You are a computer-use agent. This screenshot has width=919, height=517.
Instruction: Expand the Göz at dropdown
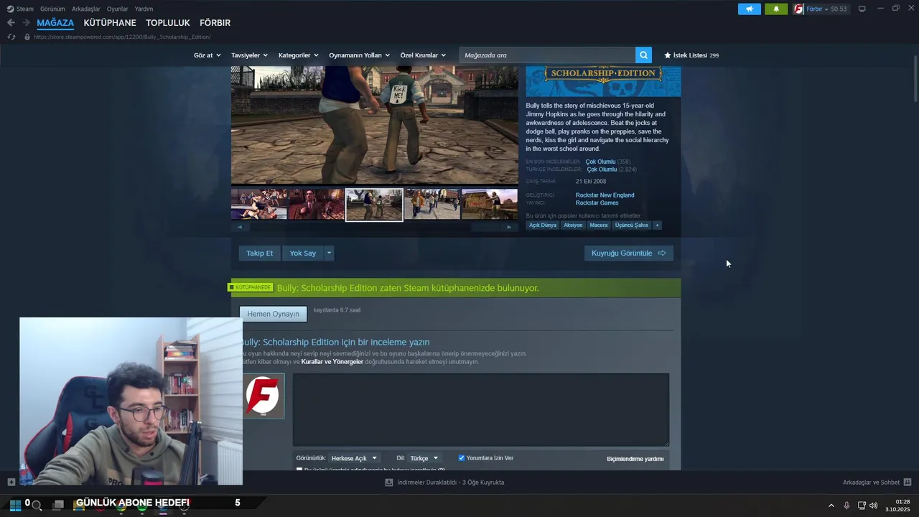(x=206, y=55)
